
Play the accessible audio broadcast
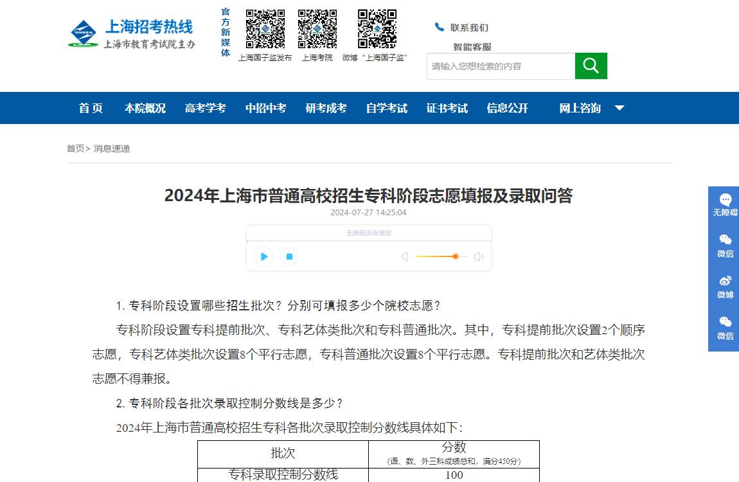tap(263, 256)
